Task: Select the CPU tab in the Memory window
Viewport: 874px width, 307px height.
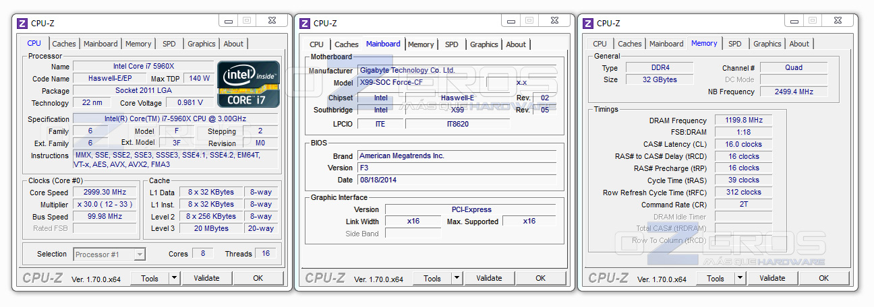Action: tap(600, 44)
